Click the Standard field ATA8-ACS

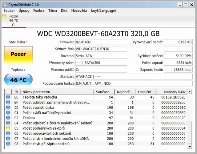[x=134, y=77]
